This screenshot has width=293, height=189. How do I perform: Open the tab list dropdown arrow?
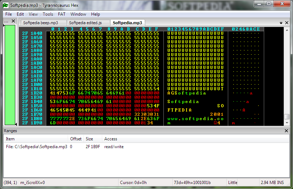pyautogui.click(x=281, y=23)
